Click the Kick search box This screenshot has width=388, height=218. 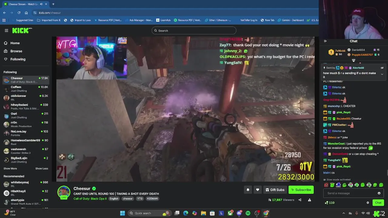194,31
